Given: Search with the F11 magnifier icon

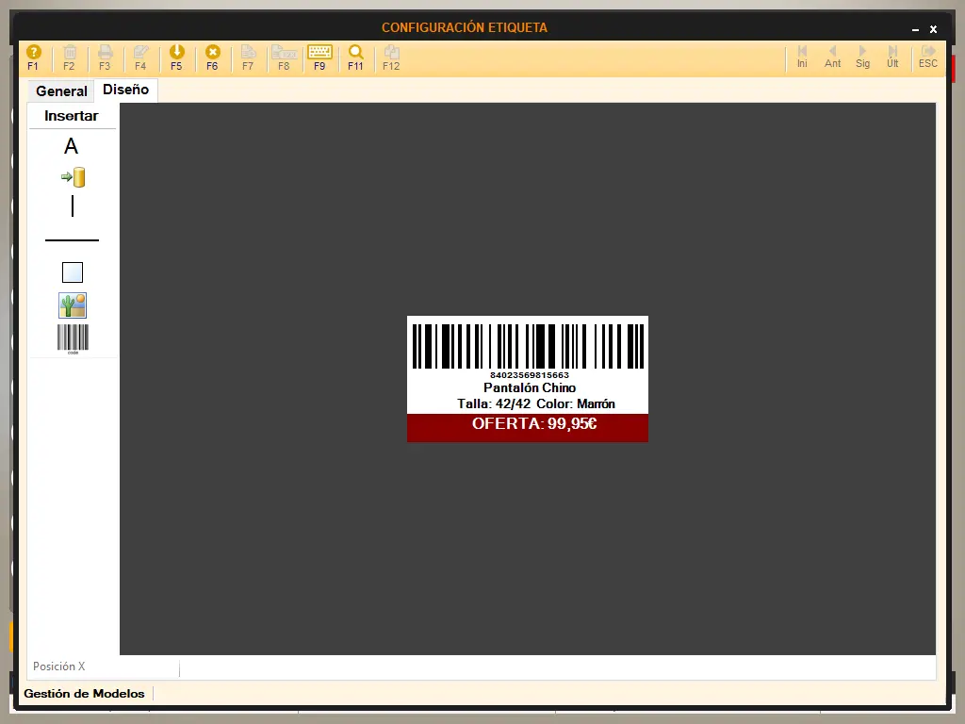Looking at the screenshot, I should (355, 58).
